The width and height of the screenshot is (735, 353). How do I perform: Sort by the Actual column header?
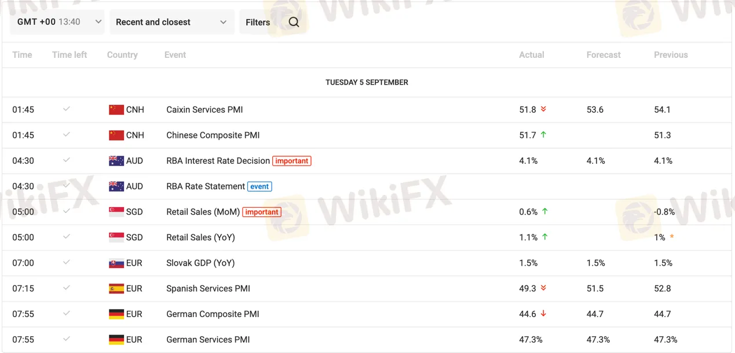(x=531, y=55)
